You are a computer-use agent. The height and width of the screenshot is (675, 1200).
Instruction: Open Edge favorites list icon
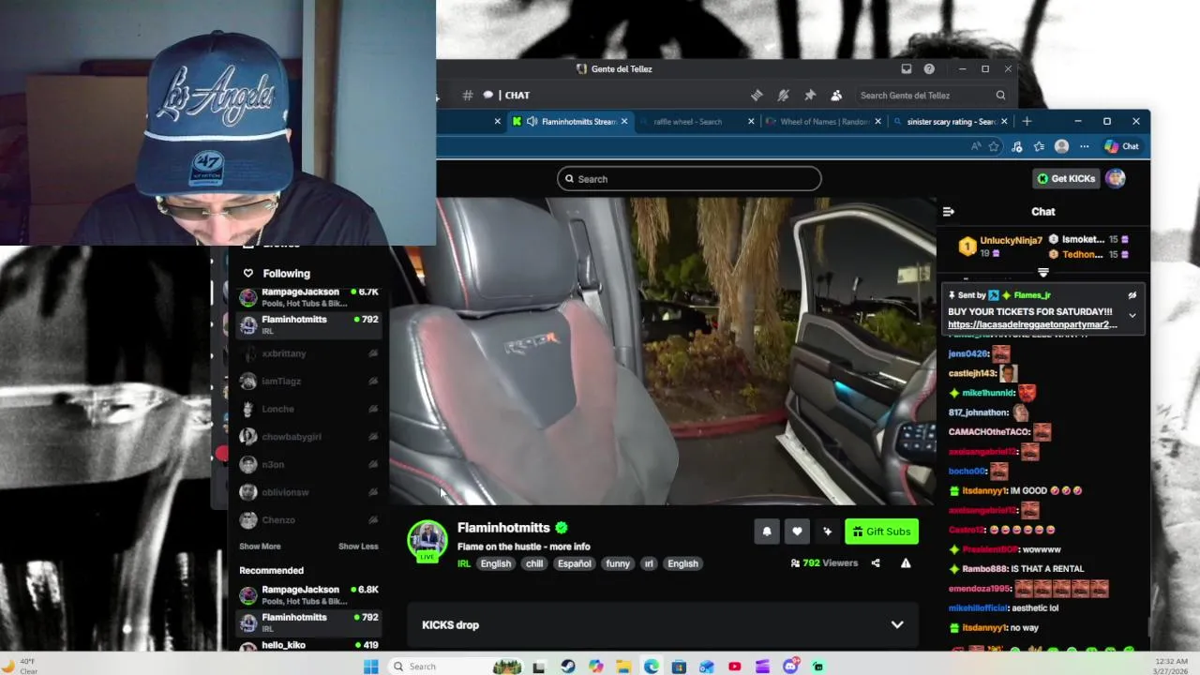(x=1039, y=146)
